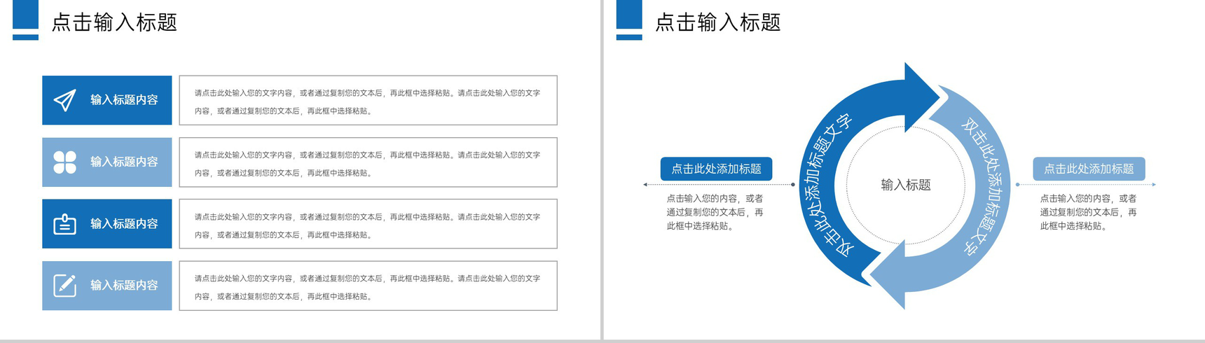Select the label beside the paper plane icon
This screenshot has height=343, width=1205.
tap(124, 100)
